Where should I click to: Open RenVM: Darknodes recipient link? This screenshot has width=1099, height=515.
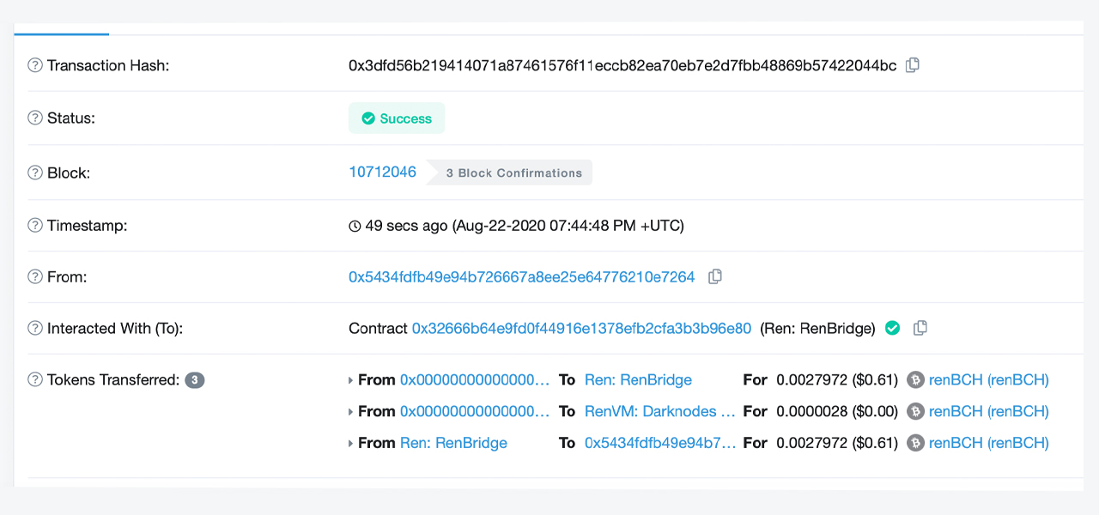pos(659,411)
